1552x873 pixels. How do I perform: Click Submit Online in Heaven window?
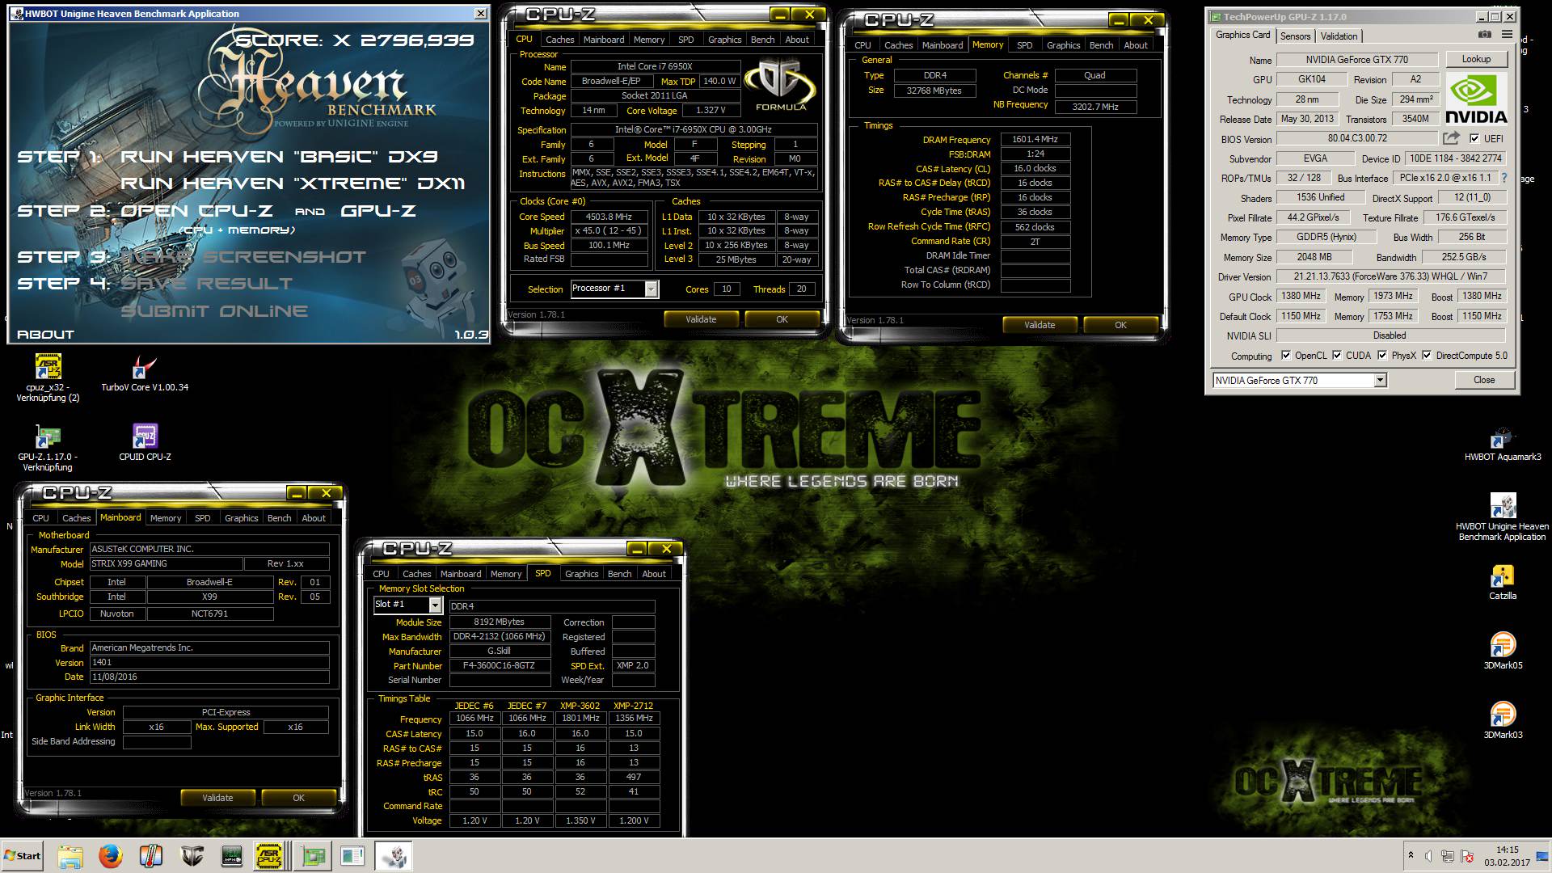214,311
